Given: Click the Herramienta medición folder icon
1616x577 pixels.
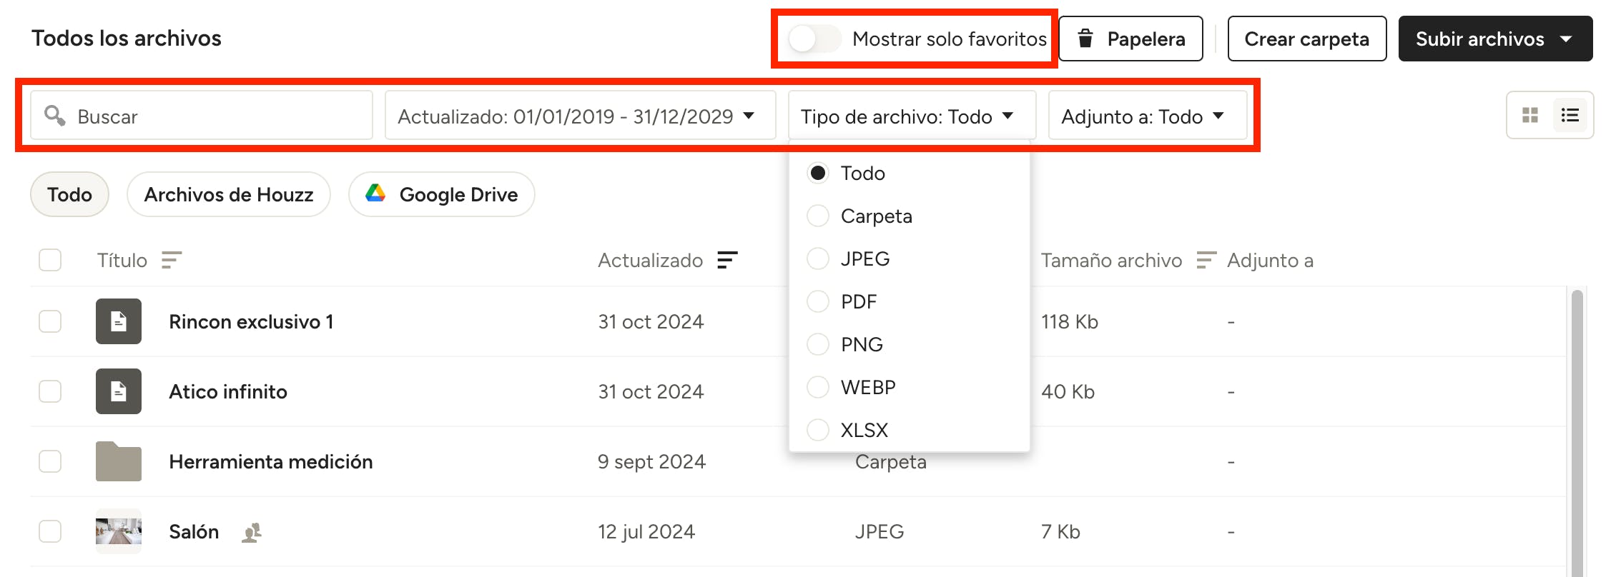Looking at the screenshot, I should pos(119,461).
